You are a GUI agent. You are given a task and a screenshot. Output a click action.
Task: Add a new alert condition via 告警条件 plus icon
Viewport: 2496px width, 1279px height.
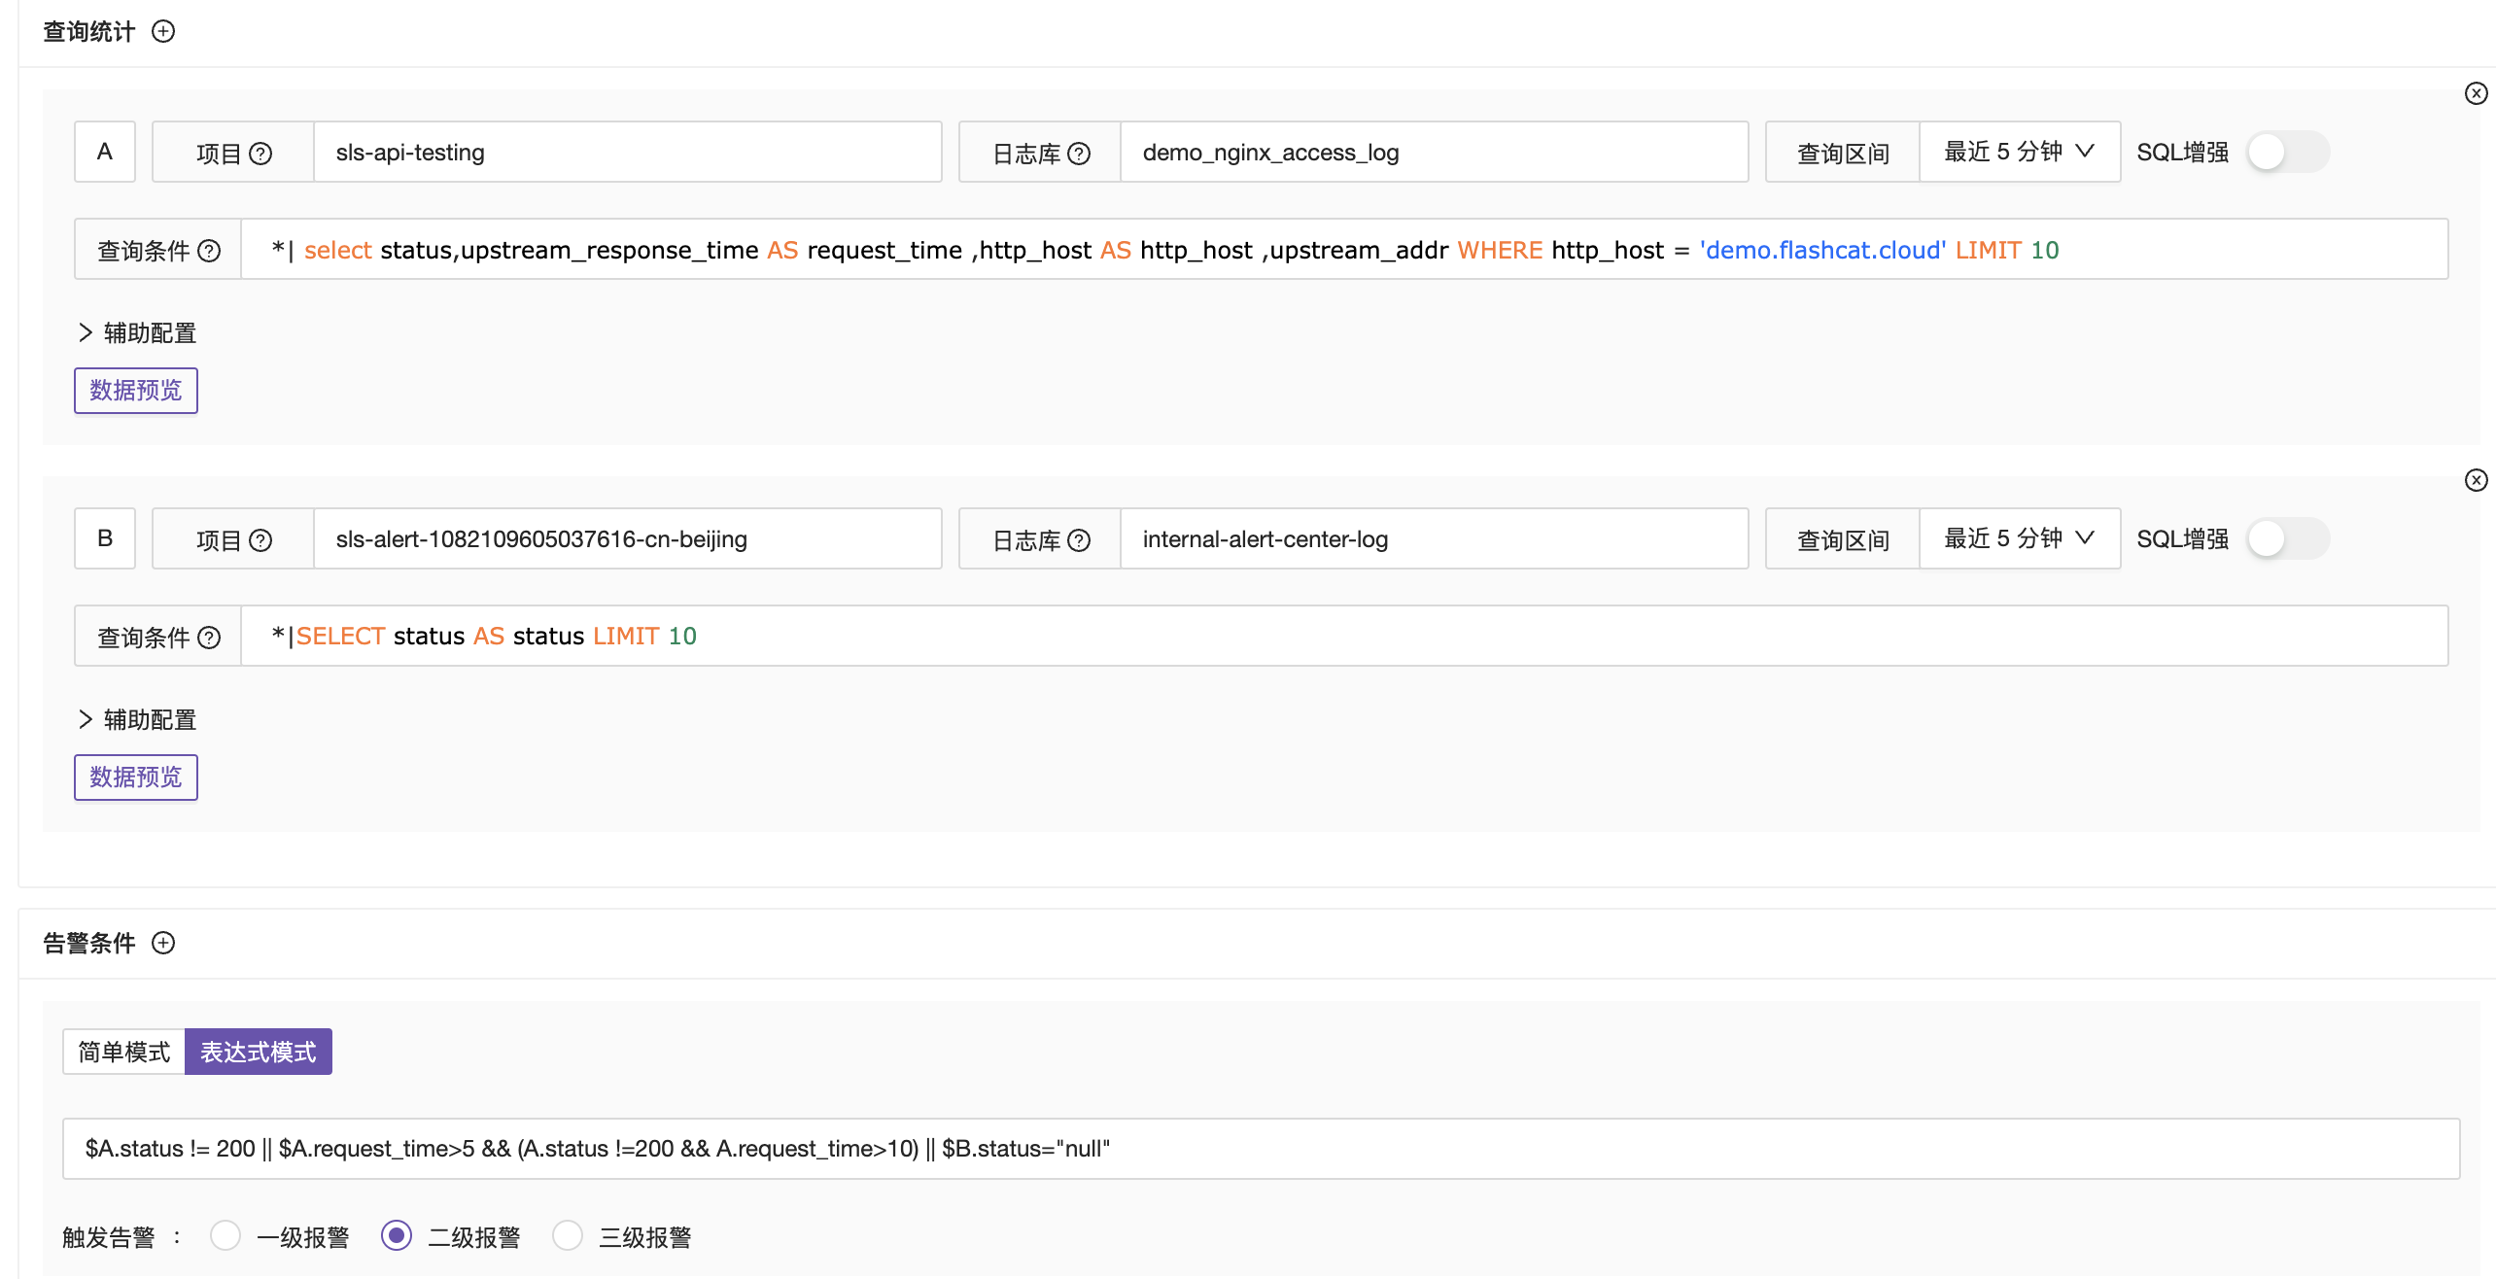(x=163, y=943)
